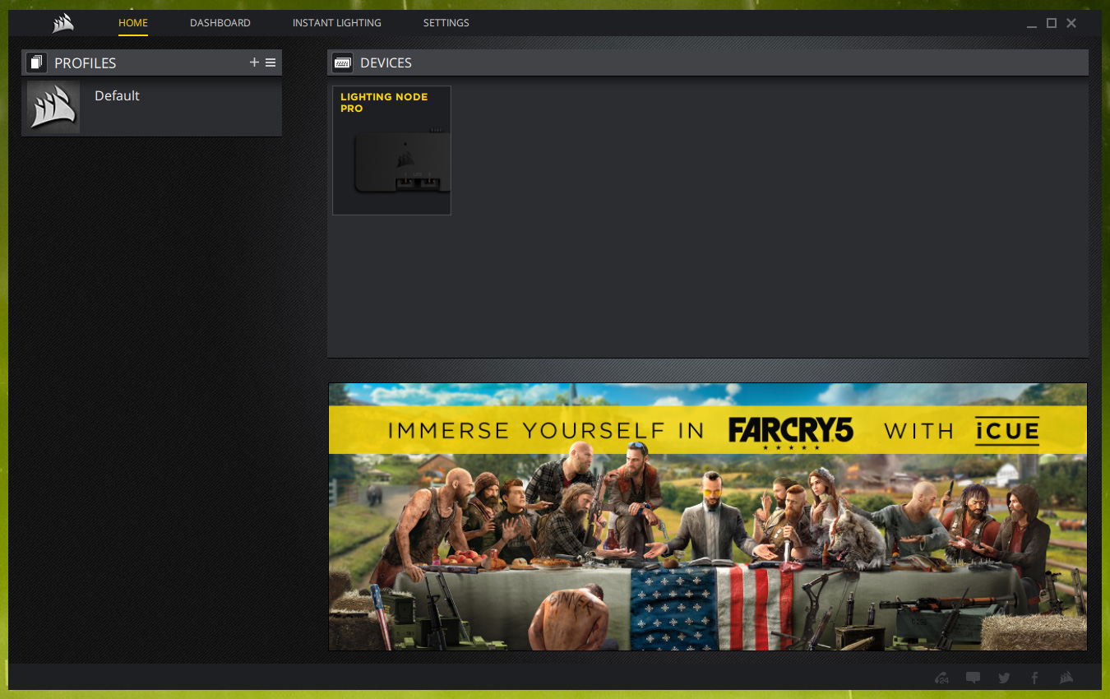Screen dimensions: 1110x699
Task: Click the Devices keyboard icon
Action: [x=342, y=62]
